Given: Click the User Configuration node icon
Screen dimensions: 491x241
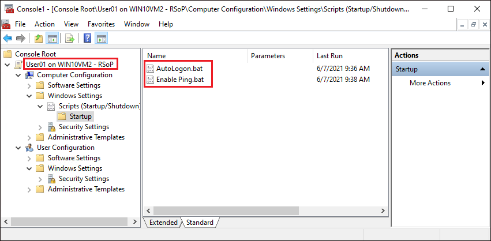Looking at the screenshot, I should point(29,148).
